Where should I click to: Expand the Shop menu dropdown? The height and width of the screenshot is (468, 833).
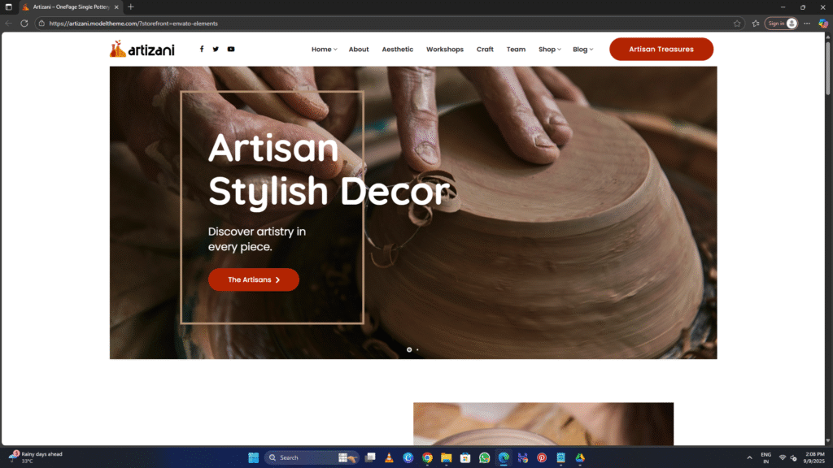pyautogui.click(x=549, y=50)
